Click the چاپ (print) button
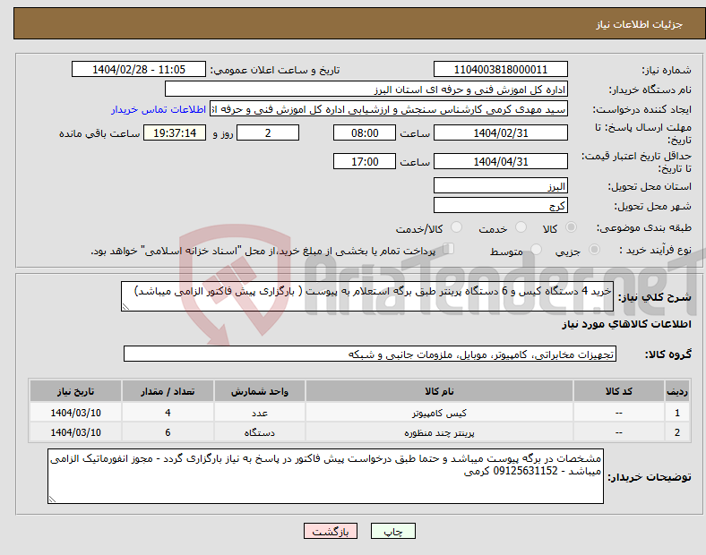706x555 pixels. click(x=392, y=531)
